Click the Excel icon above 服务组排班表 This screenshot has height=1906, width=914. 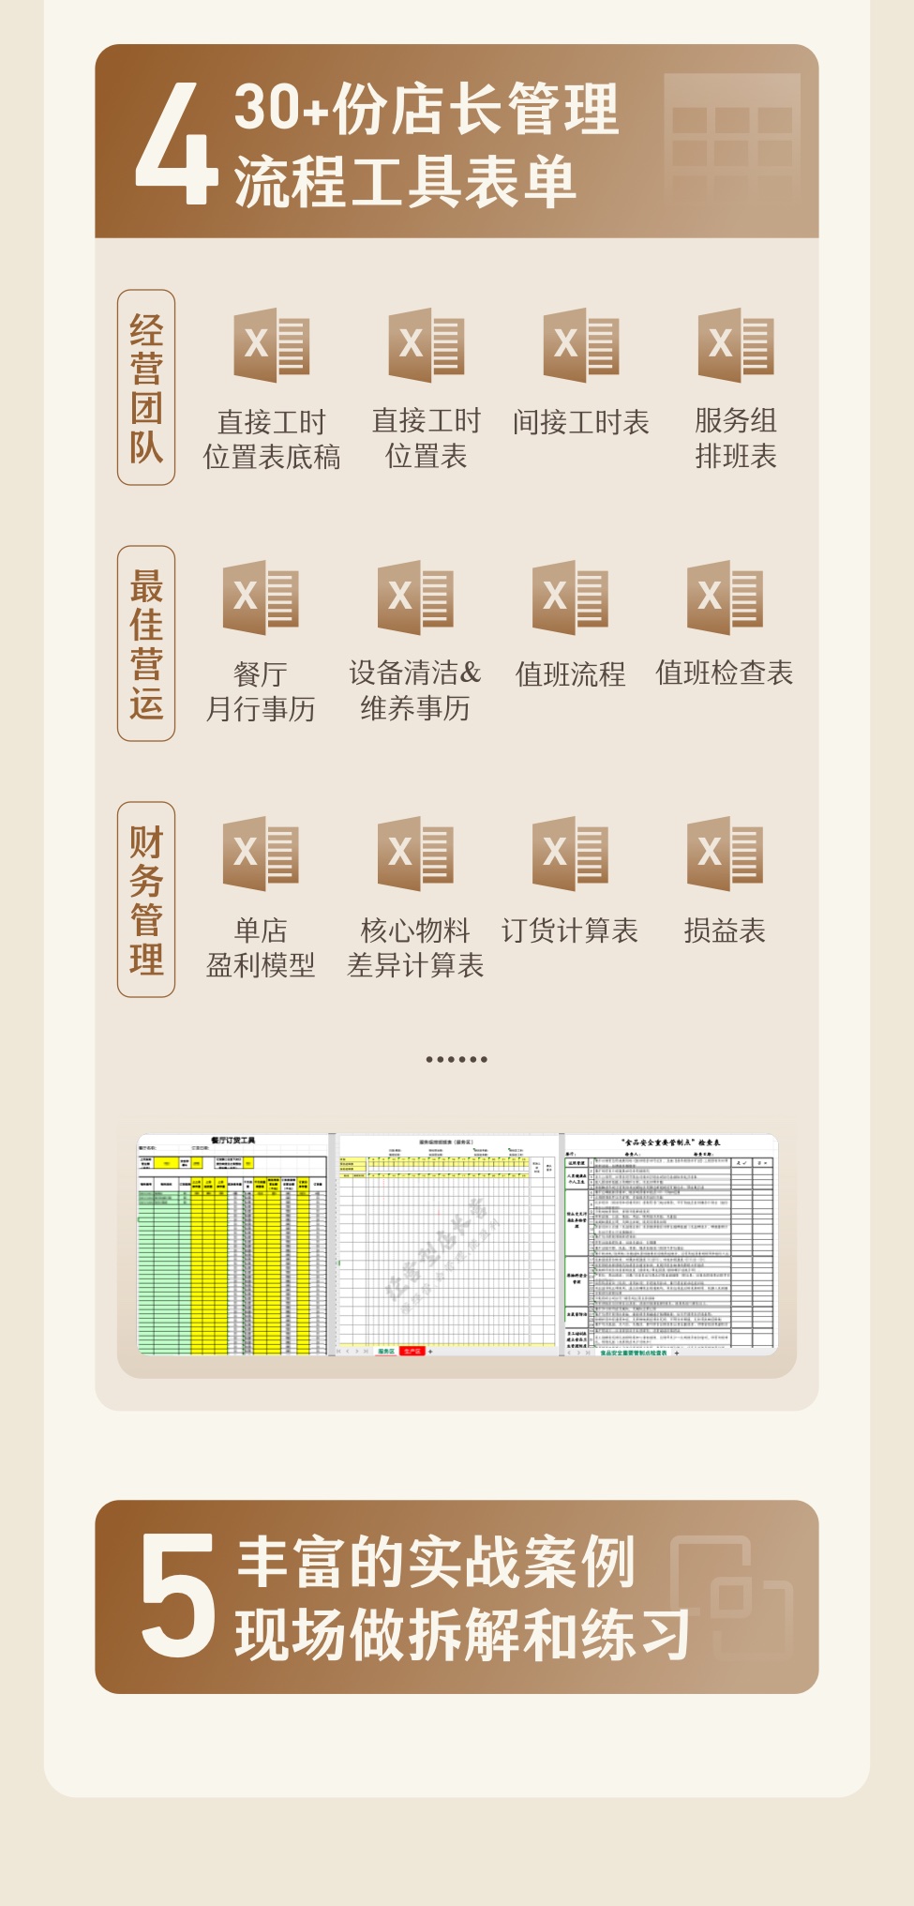coord(736,345)
